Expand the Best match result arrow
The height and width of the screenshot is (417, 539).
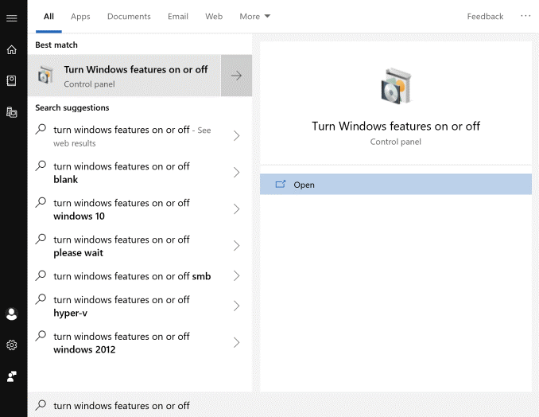point(236,76)
